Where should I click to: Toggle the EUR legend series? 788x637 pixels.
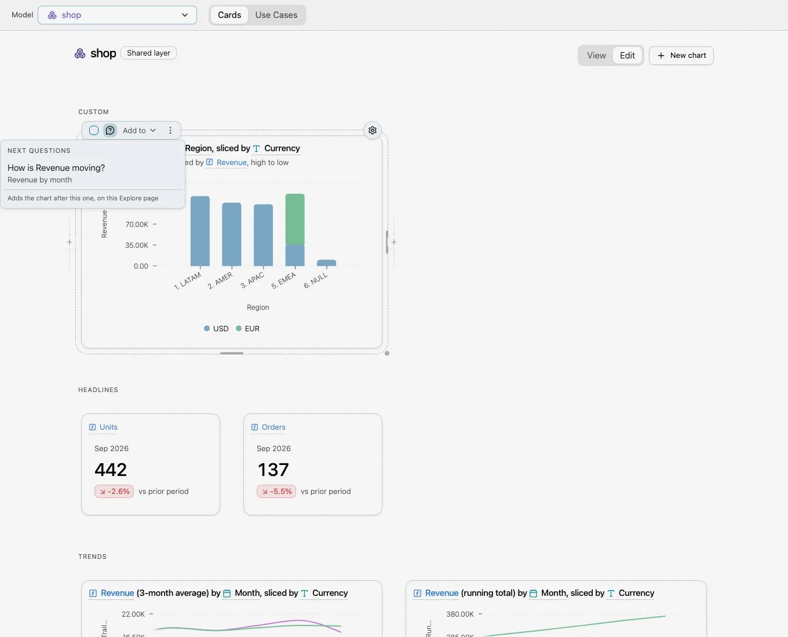coord(248,328)
